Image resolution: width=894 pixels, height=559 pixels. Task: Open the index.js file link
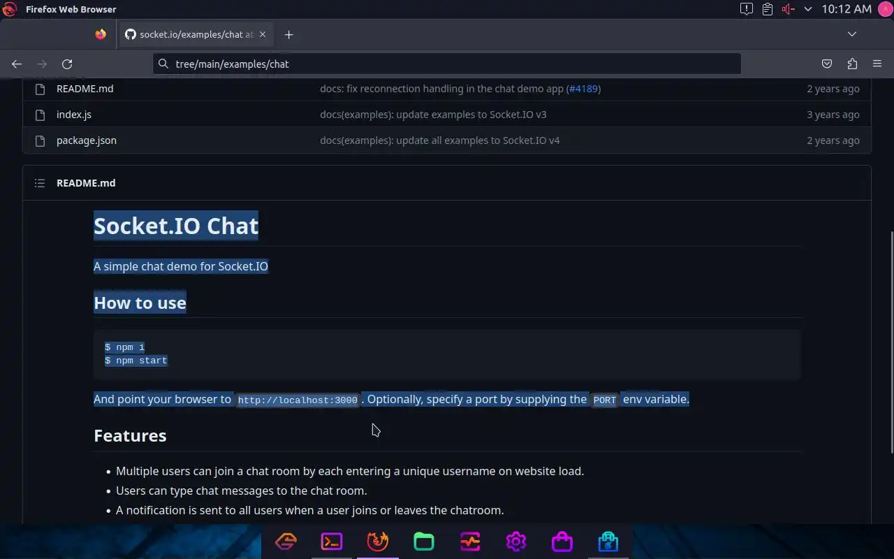(x=74, y=115)
